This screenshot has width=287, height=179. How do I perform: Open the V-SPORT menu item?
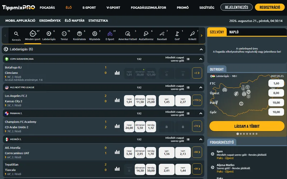113,8
